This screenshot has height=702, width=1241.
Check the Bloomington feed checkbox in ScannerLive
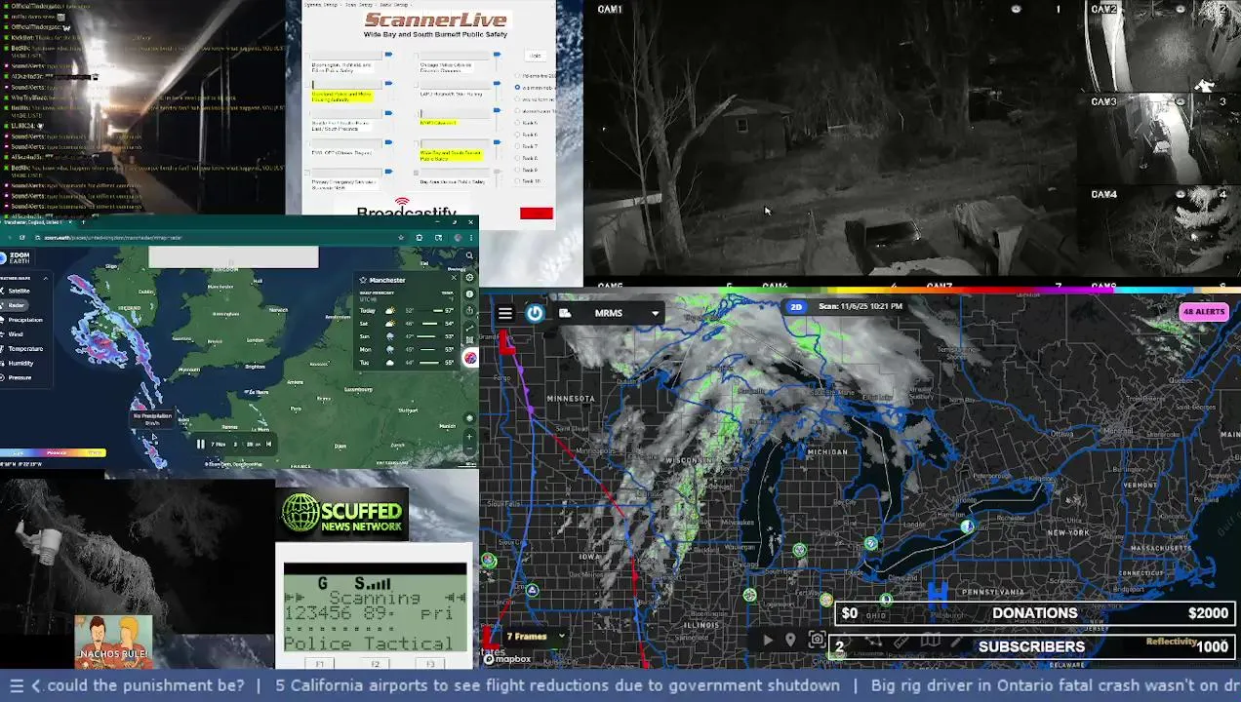coord(307,56)
